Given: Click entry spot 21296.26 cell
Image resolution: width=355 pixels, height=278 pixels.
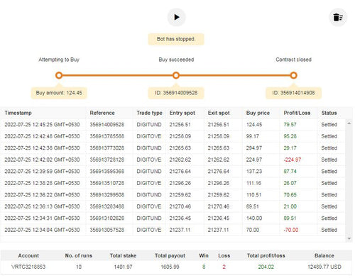Looking at the screenshot, I should (180, 183).
